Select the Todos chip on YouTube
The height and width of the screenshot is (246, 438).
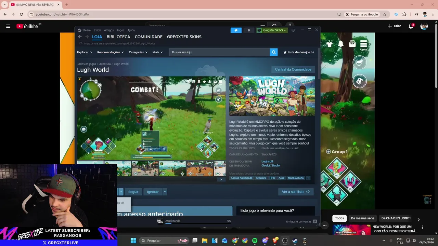tap(339, 218)
